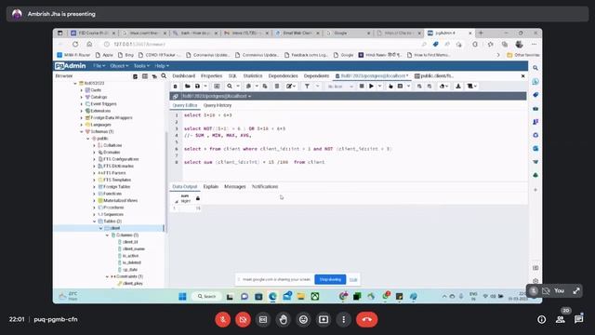Open the Query History tab

[217, 105]
